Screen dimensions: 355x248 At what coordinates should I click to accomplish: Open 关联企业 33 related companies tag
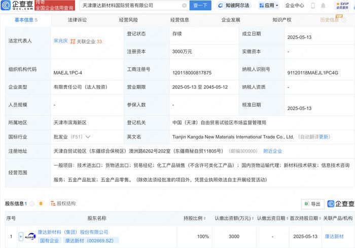pyautogui.click(x=86, y=42)
